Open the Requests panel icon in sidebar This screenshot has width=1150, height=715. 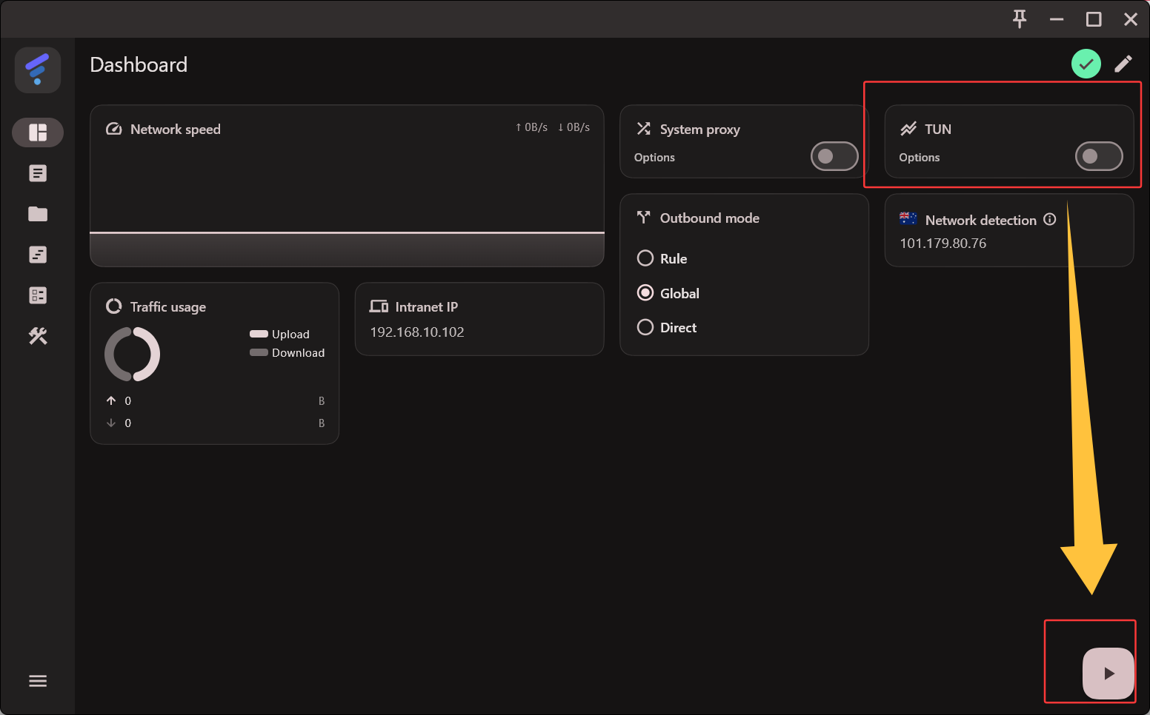(x=38, y=295)
